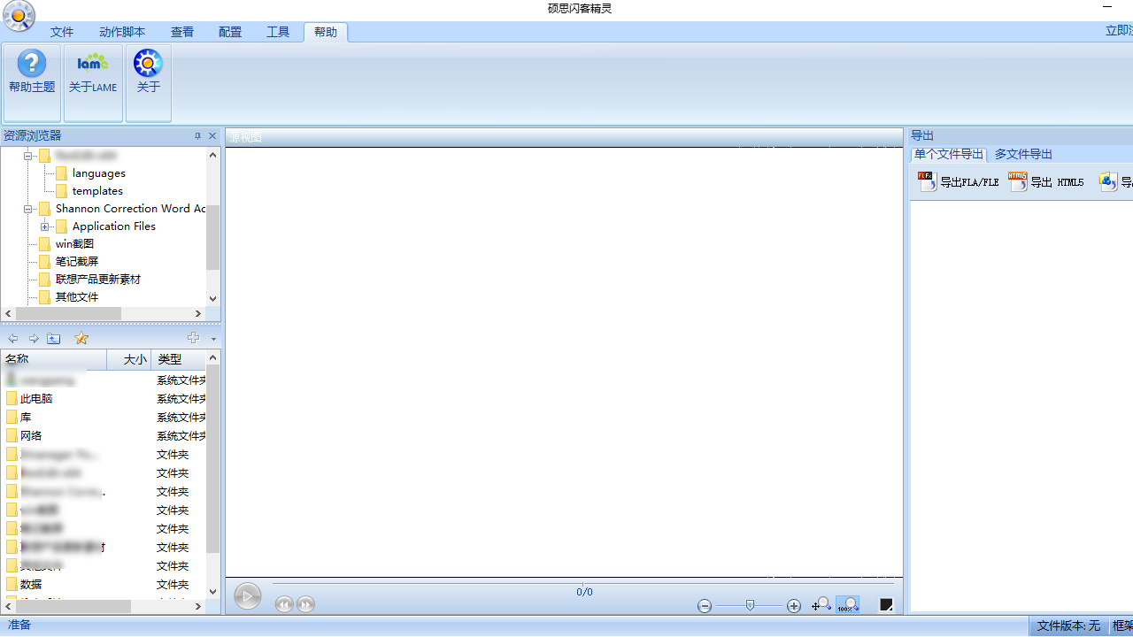Screen dimensions: 1133x637
Task: Collapse the Shannon Correction Word folder
Action: (x=27, y=209)
